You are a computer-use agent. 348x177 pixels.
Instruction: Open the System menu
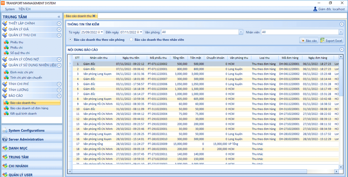point(10,9)
